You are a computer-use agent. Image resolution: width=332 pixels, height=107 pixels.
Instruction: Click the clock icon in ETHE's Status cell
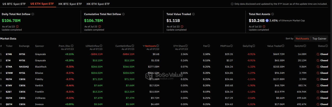pyautogui.click(x=318, y=54)
